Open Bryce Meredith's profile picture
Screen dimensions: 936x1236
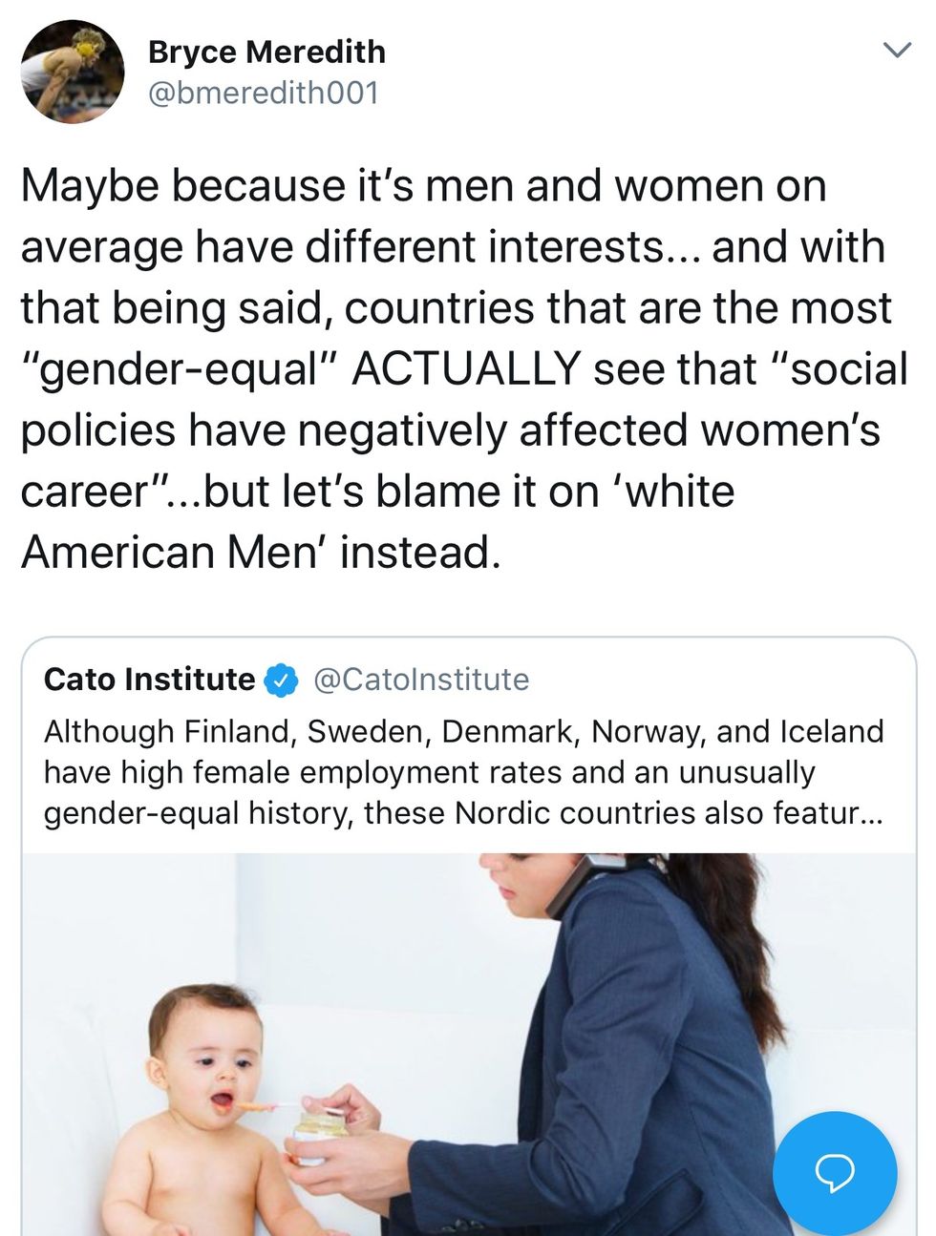click(x=73, y=73)
